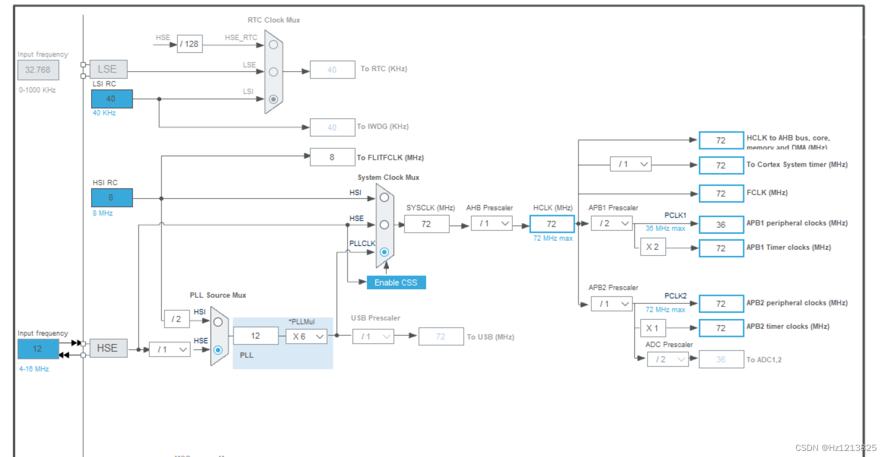886x457 pixels.
Task: Select LSE input in RTC Clock Mux
Action: pos(273,71)
